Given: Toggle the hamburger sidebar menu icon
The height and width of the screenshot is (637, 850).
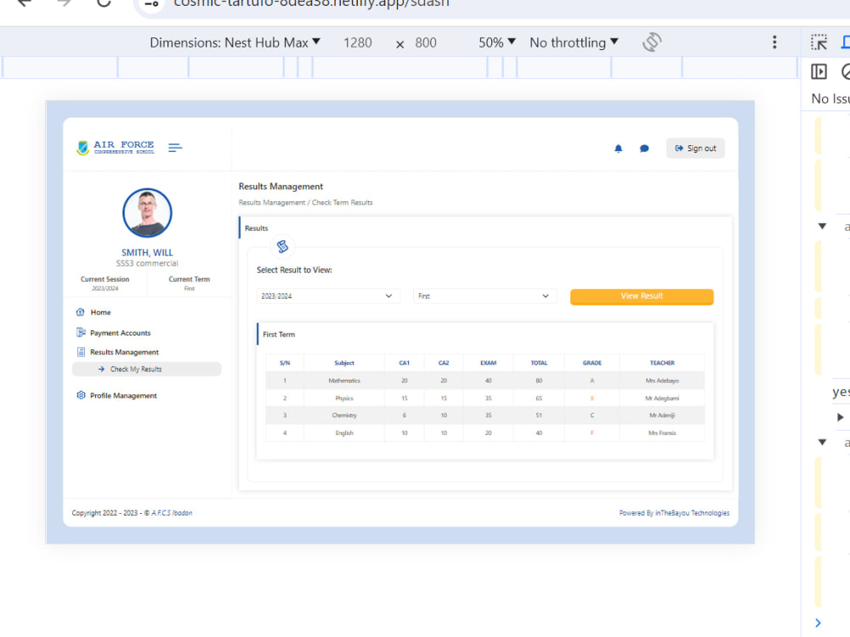Looking at the screenshot, I should [175, 147].
